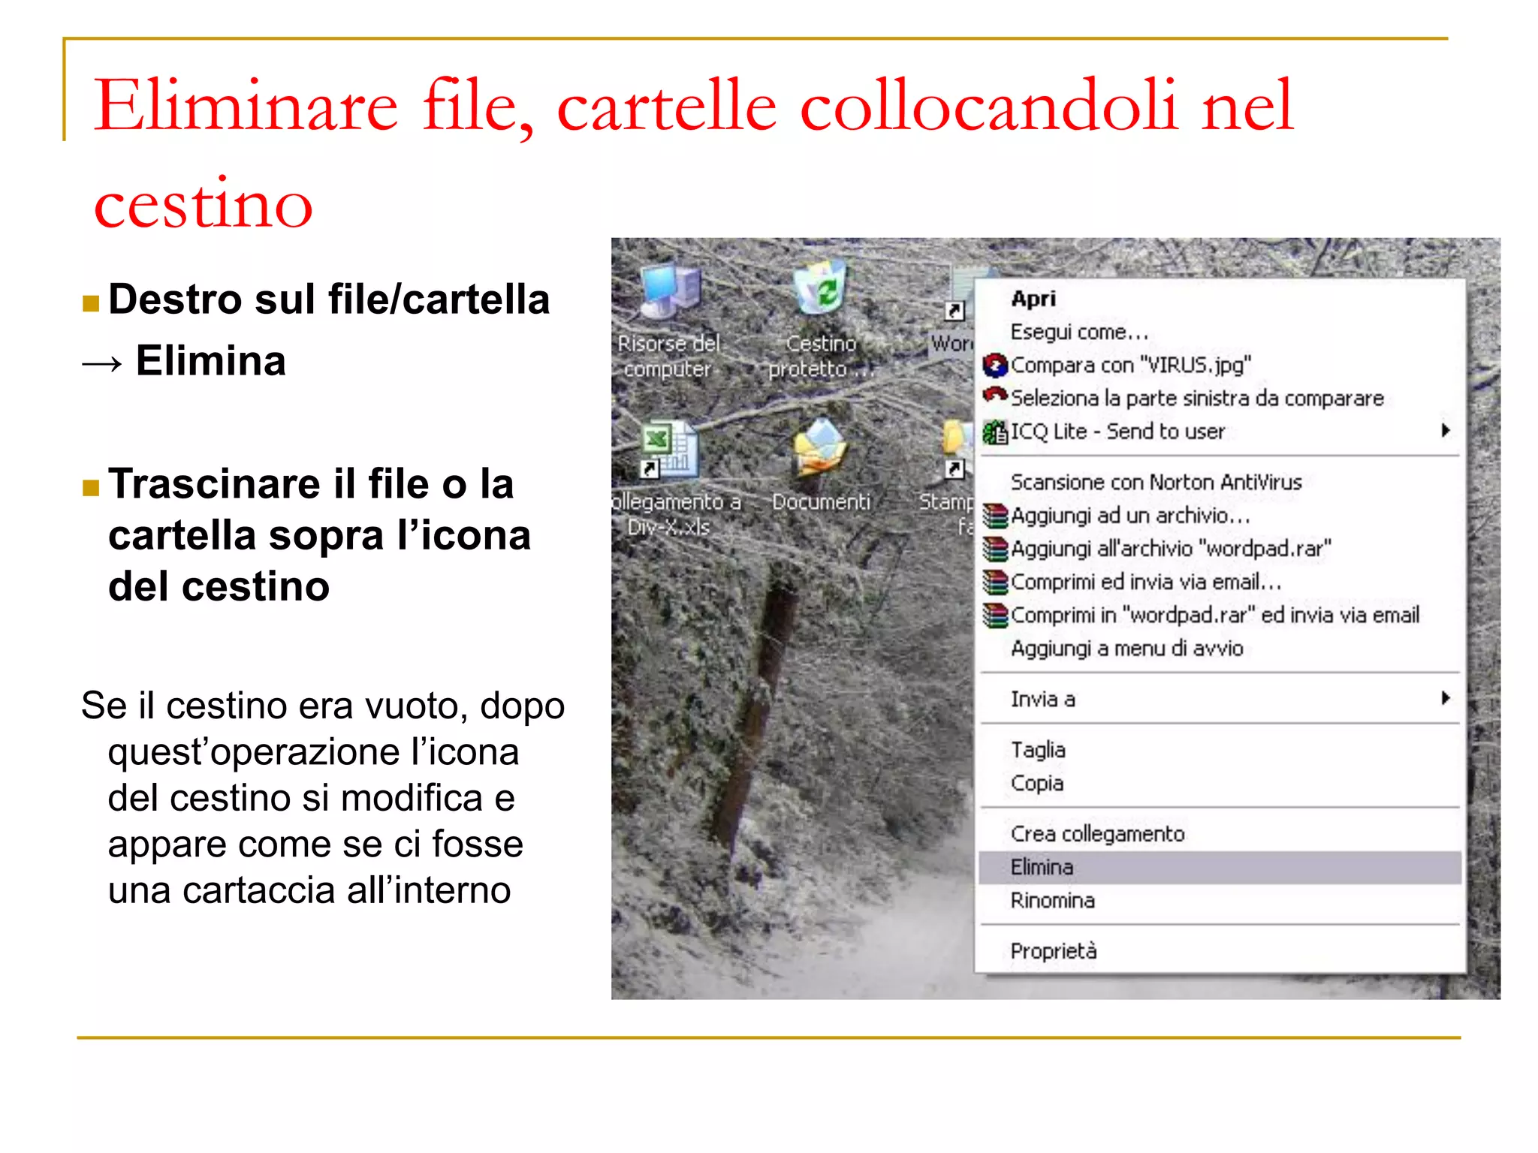This screenshot has width=1538, height=1153.
Task: Open the Invia a menu entry
Action: click(1220, 699)
